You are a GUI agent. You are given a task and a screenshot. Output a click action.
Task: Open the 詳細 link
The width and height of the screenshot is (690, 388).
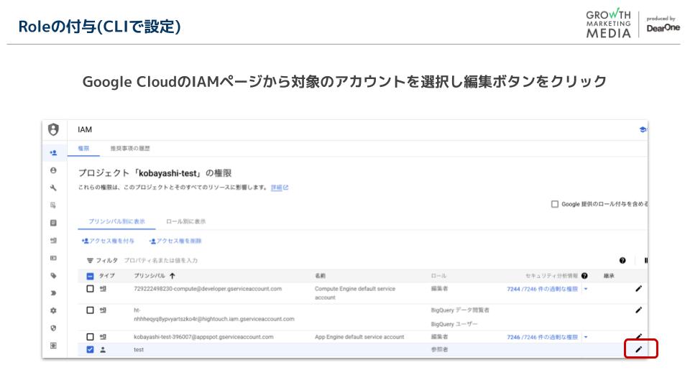coord(280,188)
